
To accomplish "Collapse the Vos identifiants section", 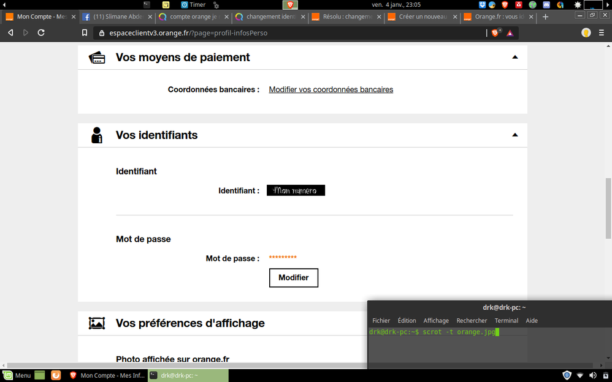I will pos(514,135).
